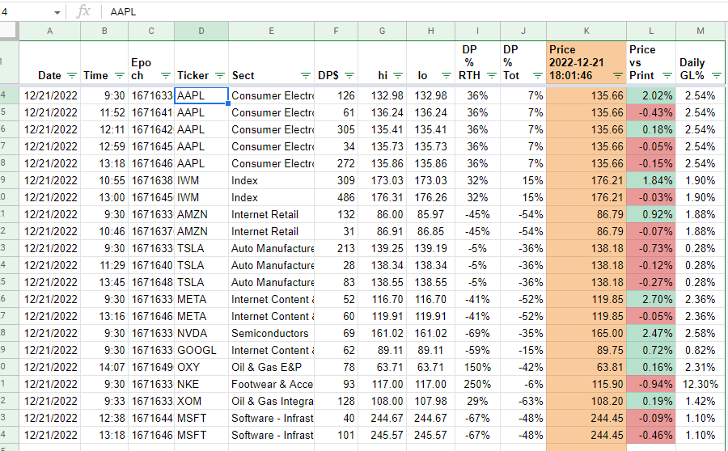
Task: Click the 14:07 time cell
Action: pos(104,367)
